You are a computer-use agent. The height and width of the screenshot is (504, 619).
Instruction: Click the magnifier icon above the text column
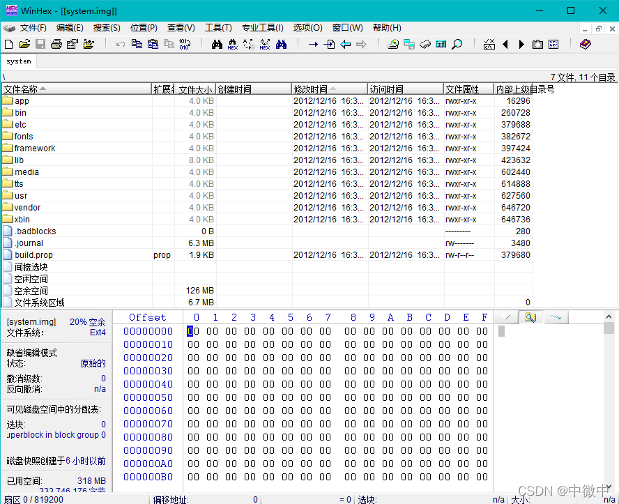(530, 317)
